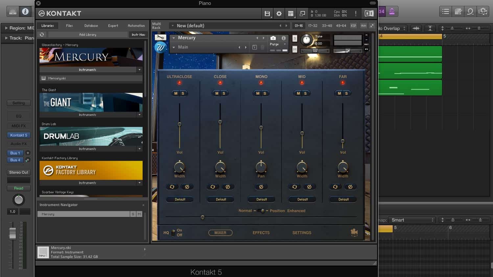Open Logic metronome icon in toolbar

click(x=392, y=12)
